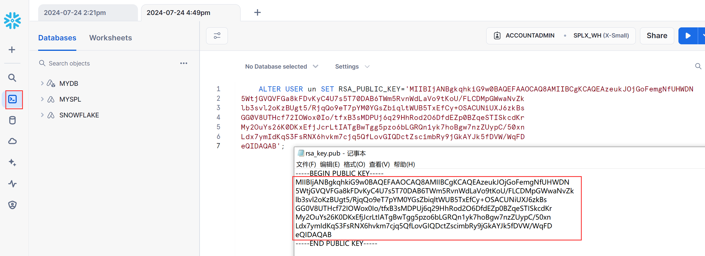705x256 pixels.
Task: Expand the MYDB database tree node
Action: tap(42, 83)
